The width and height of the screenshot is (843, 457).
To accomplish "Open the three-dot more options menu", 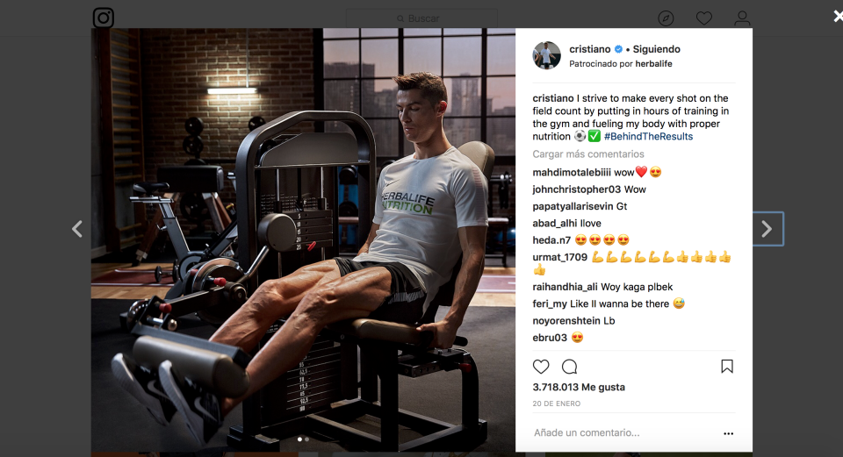I will [x=728, y=433].
